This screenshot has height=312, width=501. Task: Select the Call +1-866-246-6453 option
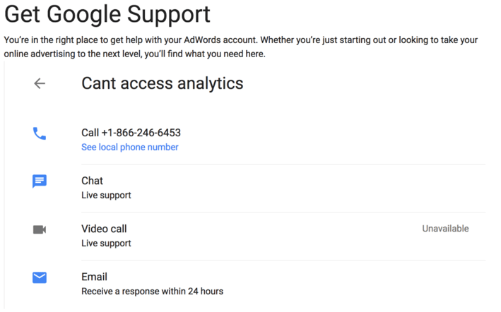point(131,133)
